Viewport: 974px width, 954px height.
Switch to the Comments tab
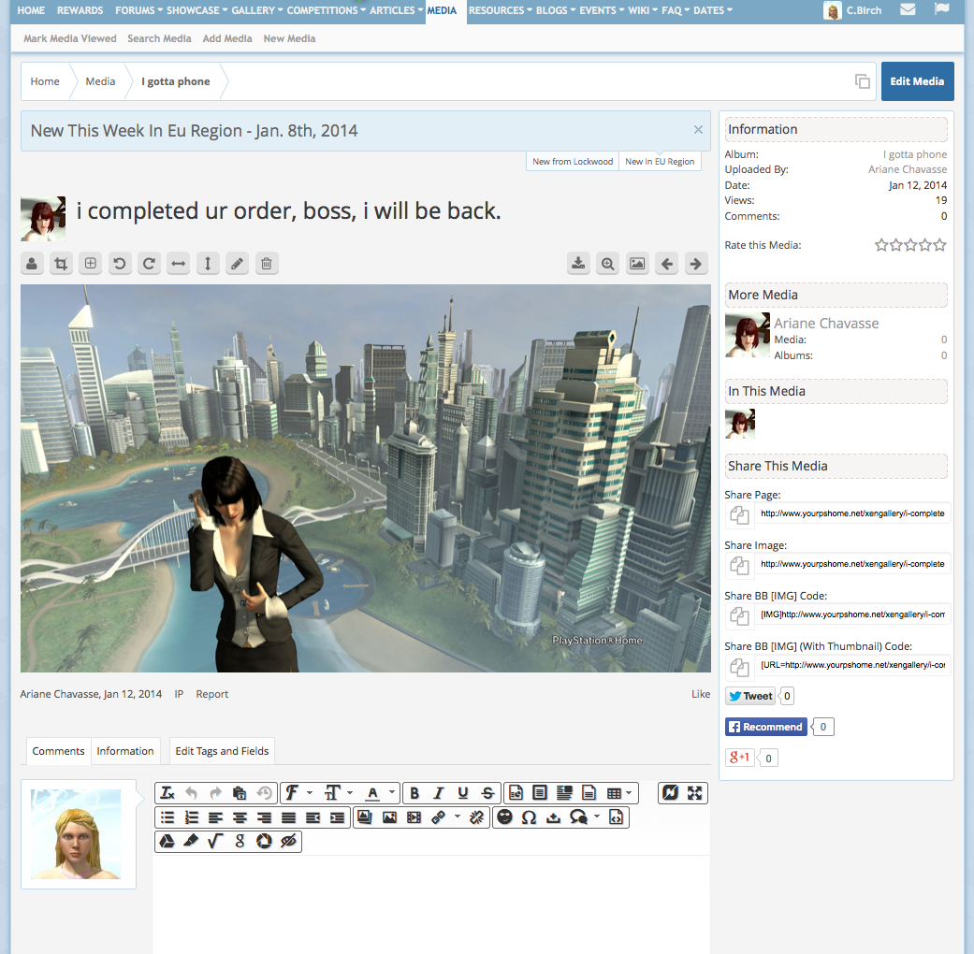point(58,751)
